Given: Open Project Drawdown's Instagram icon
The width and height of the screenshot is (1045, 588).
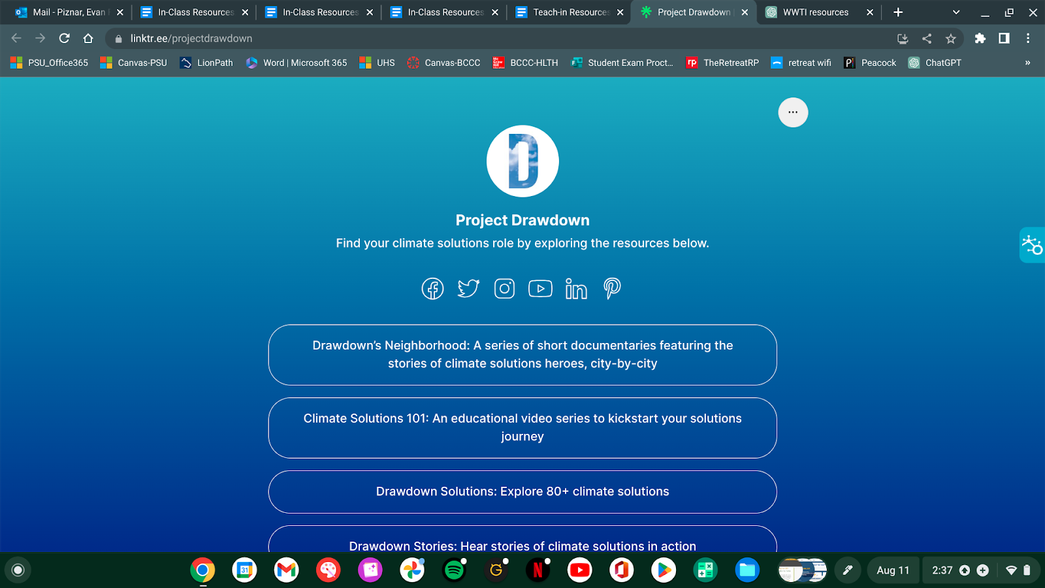Looking at the screenshot, I should click(x=504, y=288).
